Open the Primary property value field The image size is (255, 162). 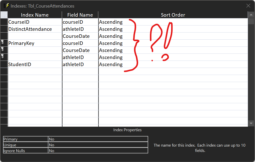(x=98, y=139)
